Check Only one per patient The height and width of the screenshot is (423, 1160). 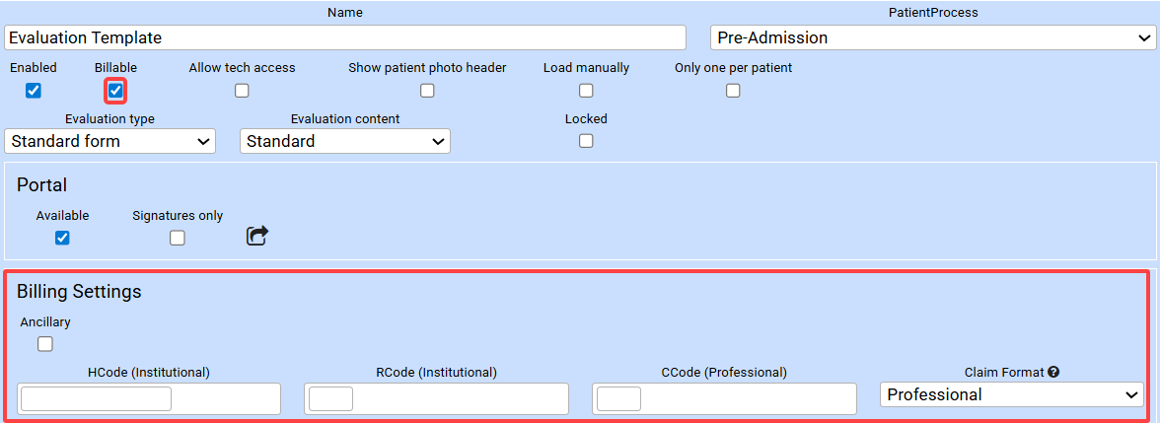[x=733, y=91]
